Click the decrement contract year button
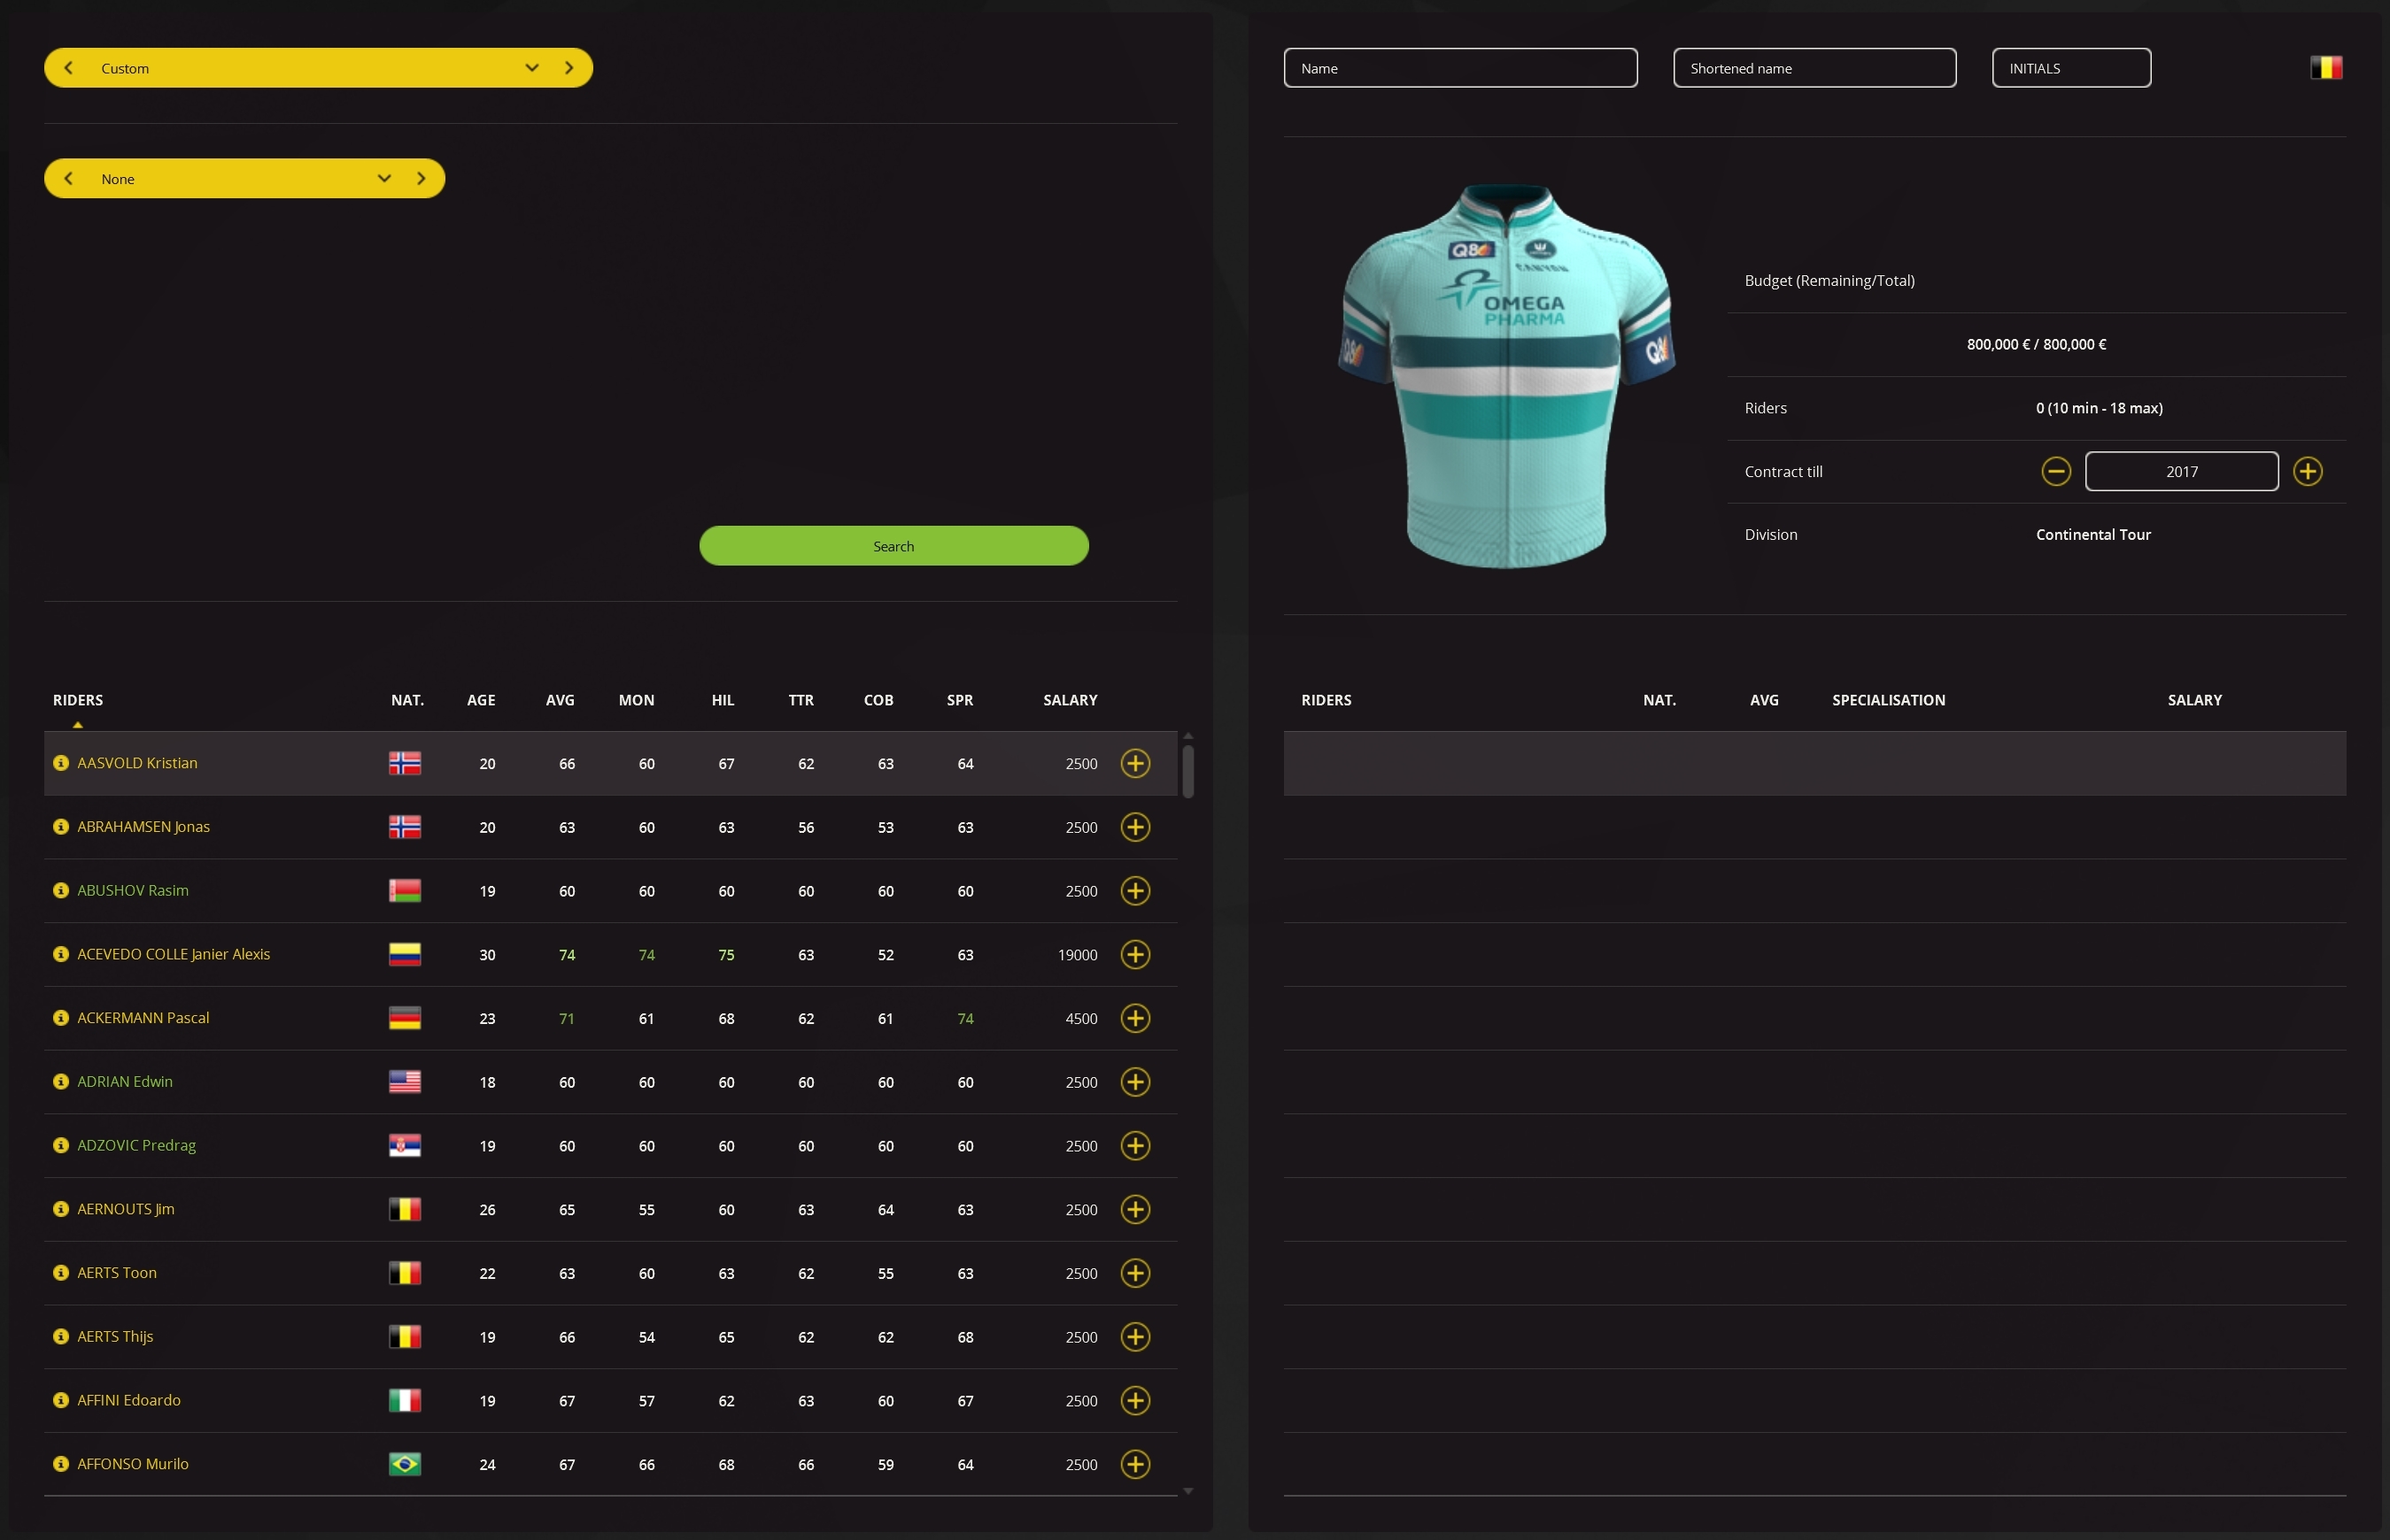This screenshot has width=2390, height=1540. point(2057,472)
